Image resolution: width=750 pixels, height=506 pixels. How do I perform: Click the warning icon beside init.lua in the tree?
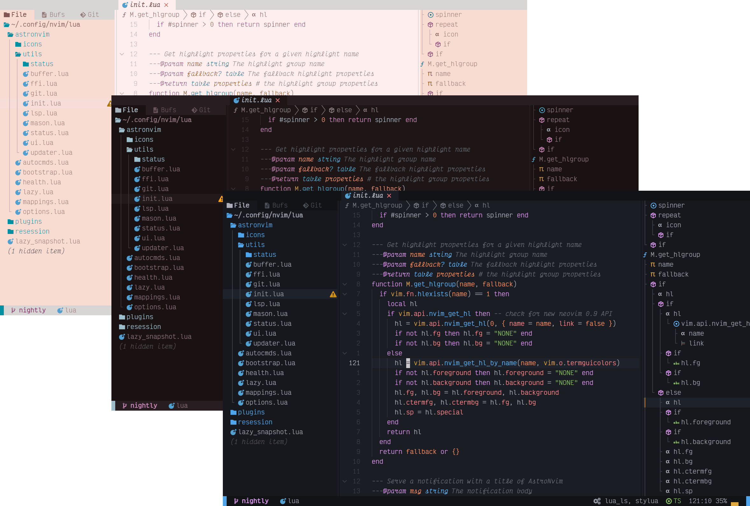tap(333, 294)
